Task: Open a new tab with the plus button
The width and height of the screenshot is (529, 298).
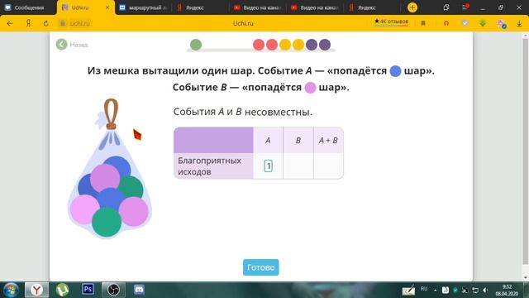Action: [x=412, y=7]
